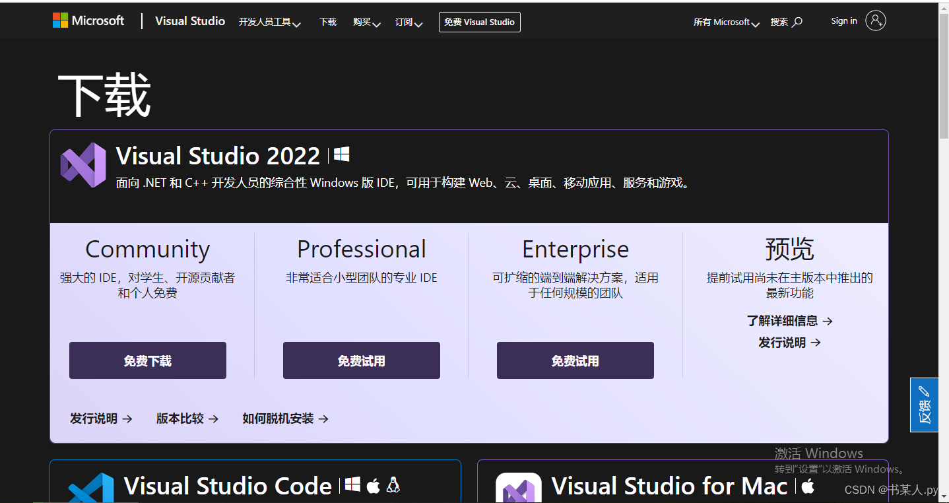949x503 pixels.
Task: Click the Visual Studio 2022 purple logo
Action: [x=83, y=164]
